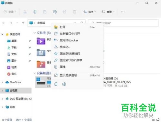Click the search box for 此电脑
161x122 pixels.
(x=123, y=23)
